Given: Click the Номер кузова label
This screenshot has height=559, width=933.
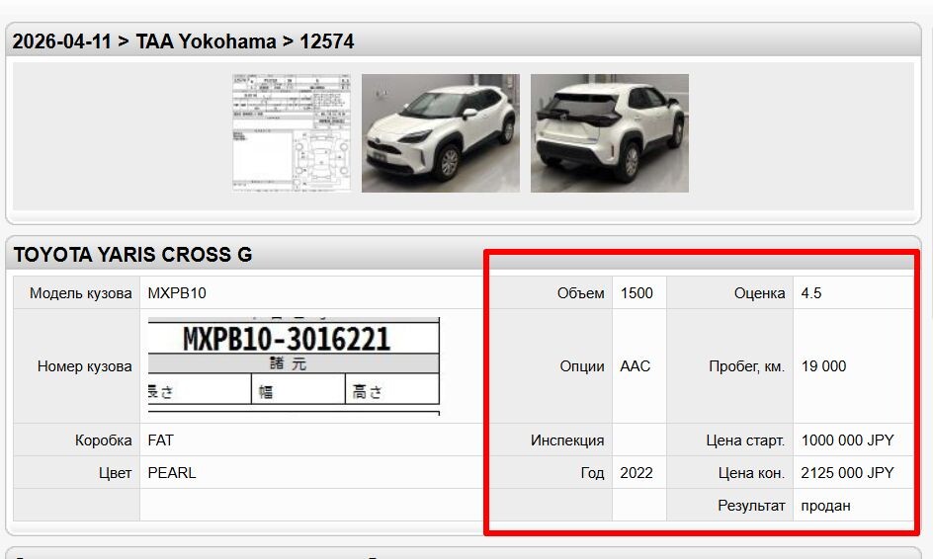Looking at the screenshot, I should click(x=84, y=366).
